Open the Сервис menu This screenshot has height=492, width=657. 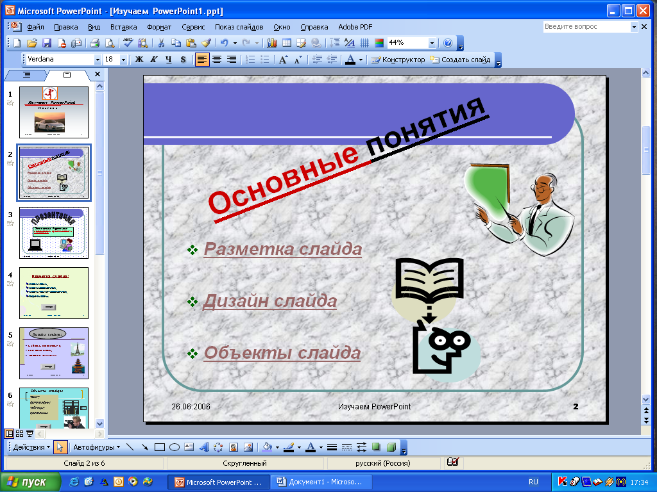coord(193,27)
